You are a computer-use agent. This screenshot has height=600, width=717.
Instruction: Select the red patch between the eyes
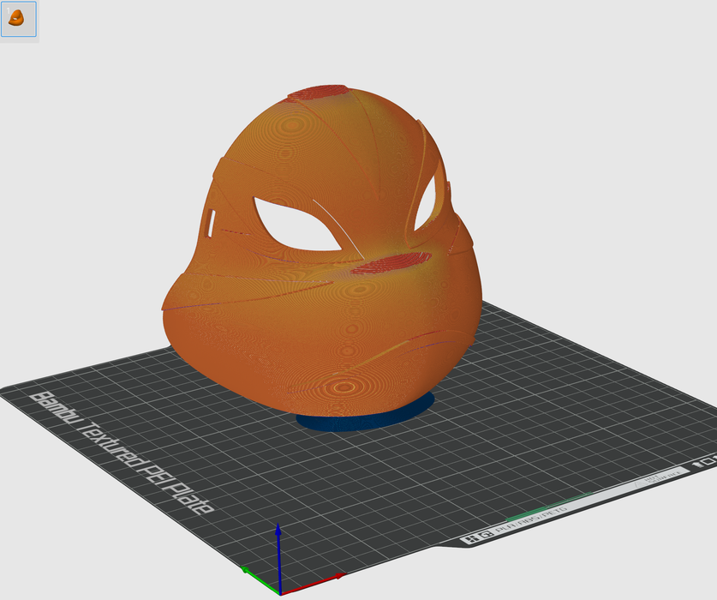click(391, 263)
